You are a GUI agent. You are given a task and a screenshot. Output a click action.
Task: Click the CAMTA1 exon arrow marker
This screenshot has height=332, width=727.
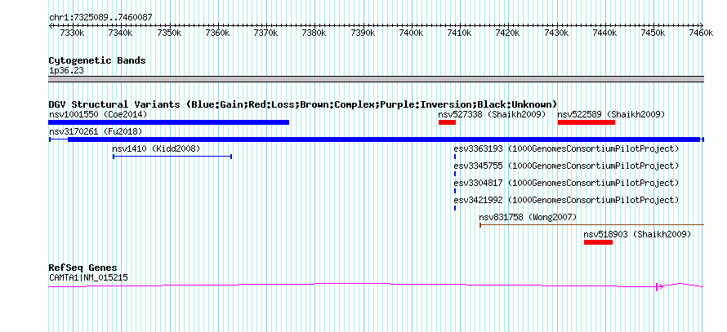coord(659,287)
